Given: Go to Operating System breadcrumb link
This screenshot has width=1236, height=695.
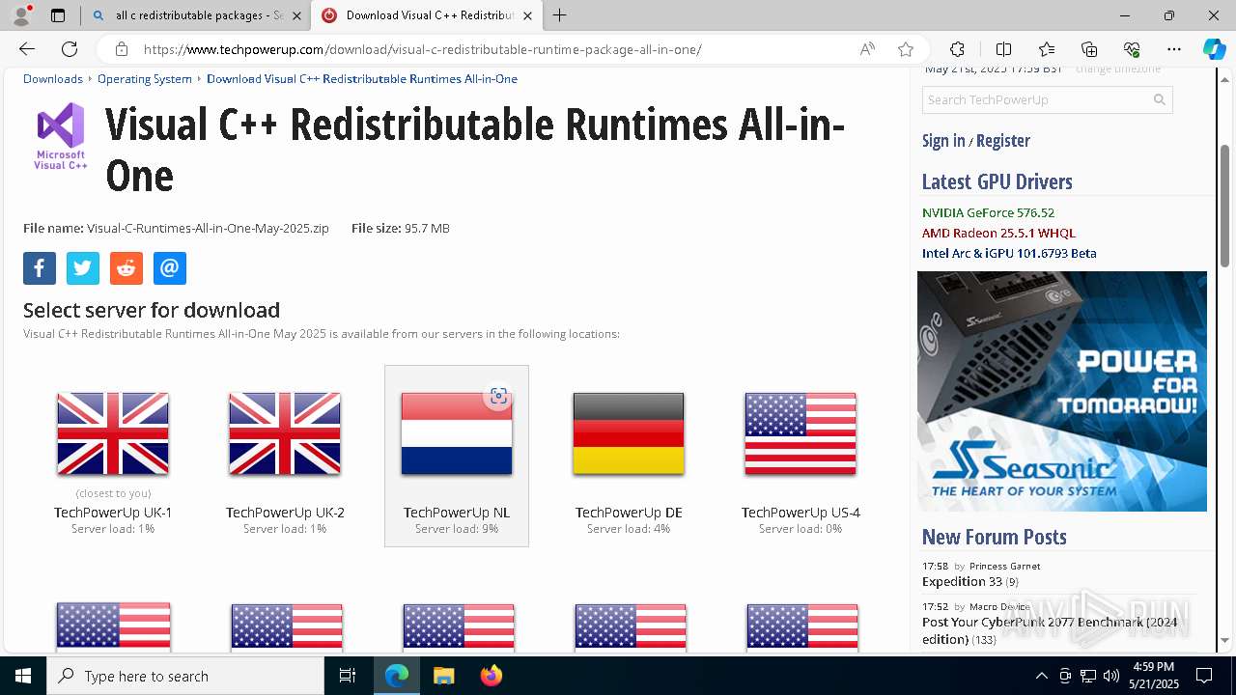Looking at the screenshot, I should tap(145, 79).
